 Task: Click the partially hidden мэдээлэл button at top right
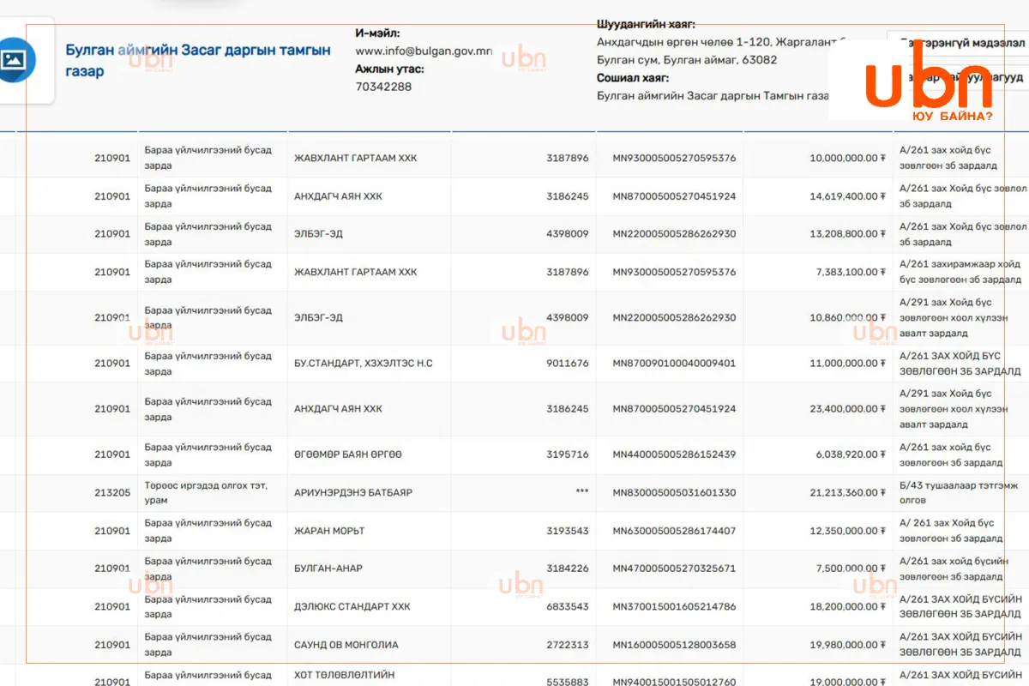(959, 41)
